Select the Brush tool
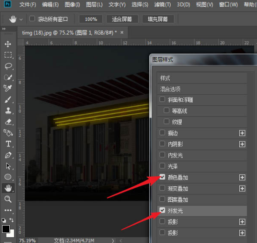The width and height of the screenshot is (257, 243). (8, 100)
